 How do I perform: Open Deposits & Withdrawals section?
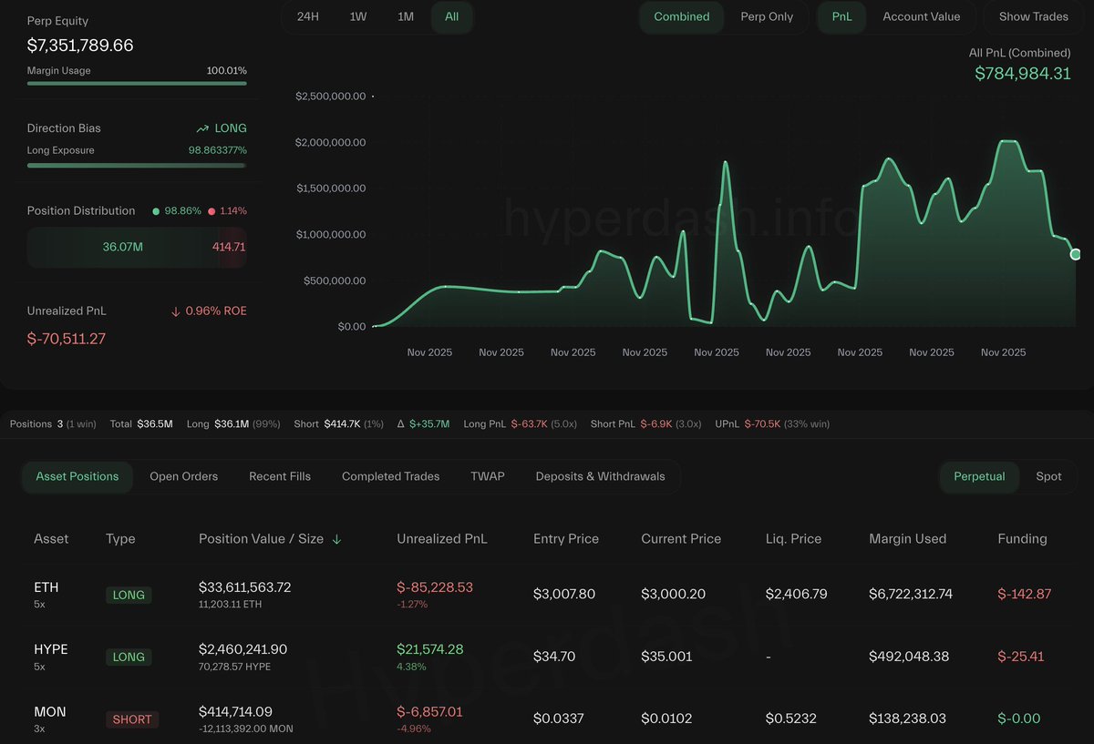click(x=600, y=476)
